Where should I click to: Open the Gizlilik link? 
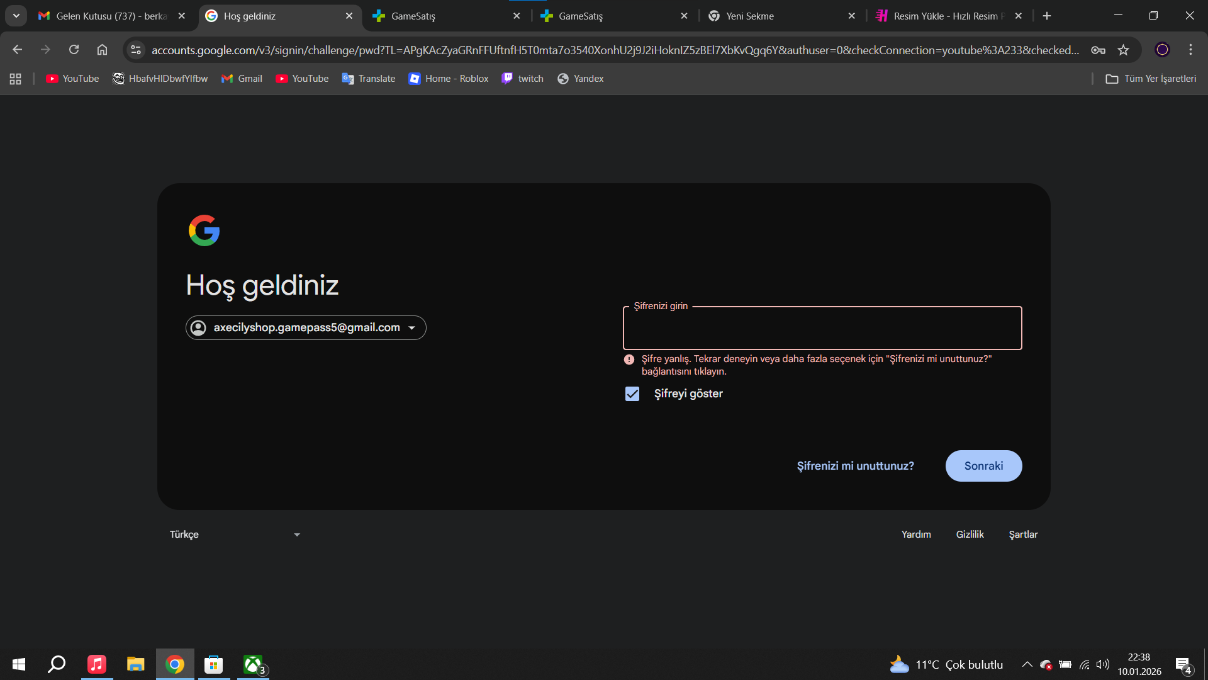click(970, 535)
